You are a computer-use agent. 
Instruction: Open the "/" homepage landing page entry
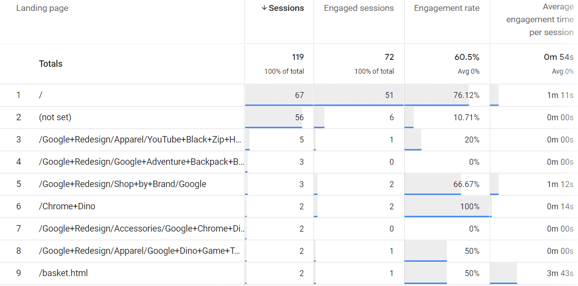(41, 95)
